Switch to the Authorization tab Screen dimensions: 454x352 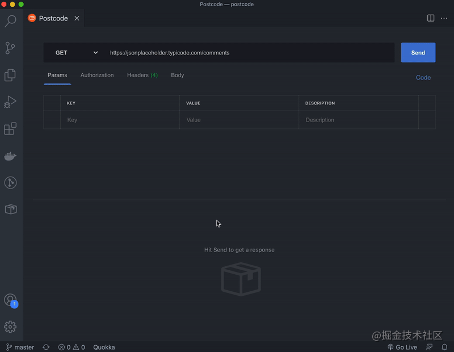pyautogui.click(x=97, y=75)
